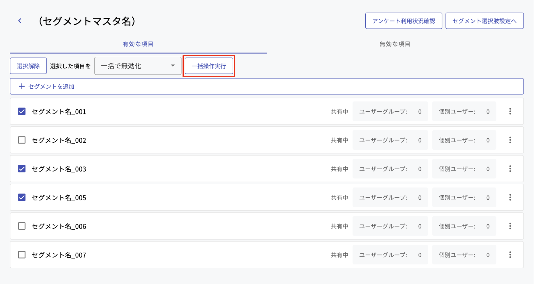Screen dimensions: 534x284
Task: Click the 一括操作実行 button
Action: coord(209,66)
